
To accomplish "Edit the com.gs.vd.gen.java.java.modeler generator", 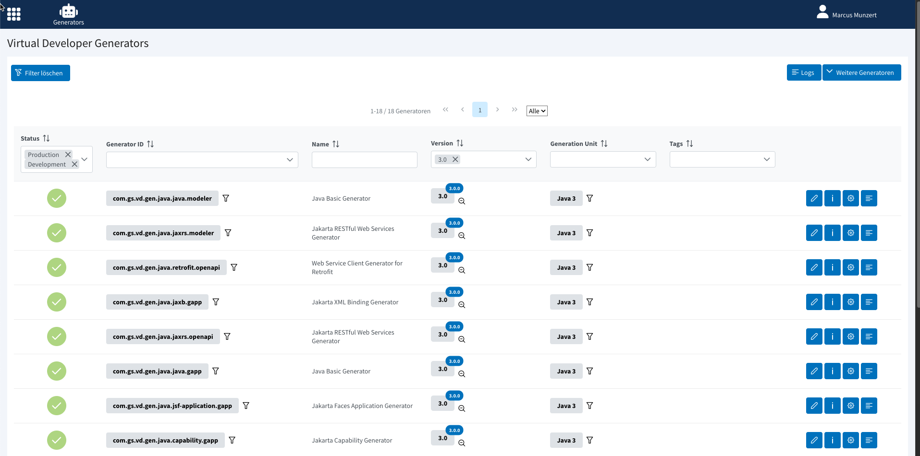I will (x=814, y=198).
